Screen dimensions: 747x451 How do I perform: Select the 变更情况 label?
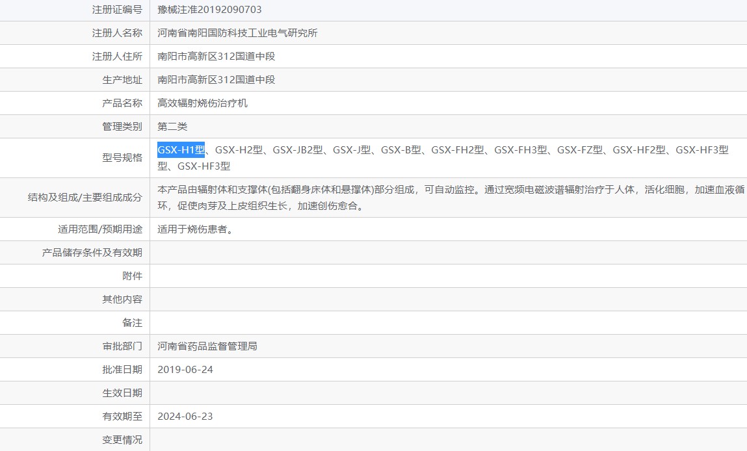coord(122,439)
